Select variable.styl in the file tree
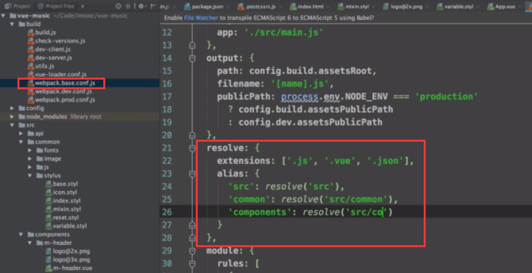 click(x=70, y=226)
